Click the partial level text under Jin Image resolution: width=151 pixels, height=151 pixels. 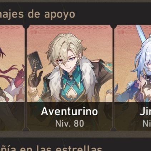pyautogui.click(x=147, y=124)
